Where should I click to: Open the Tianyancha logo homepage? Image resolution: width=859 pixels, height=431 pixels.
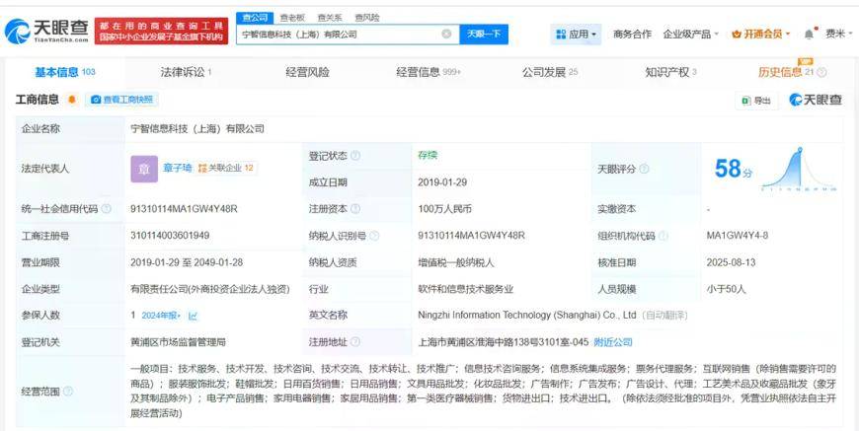[45, 32]
